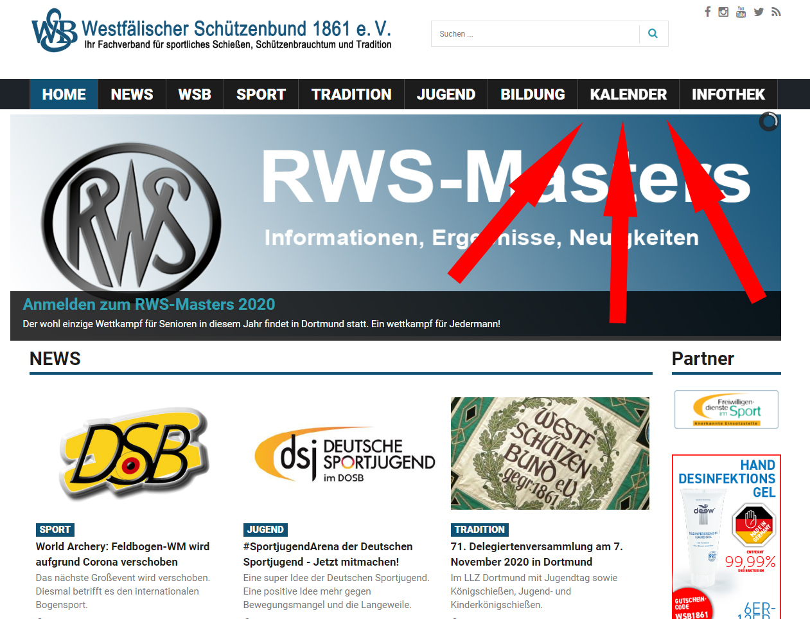
Task: Open the BILDUNG menu item
Action: tap(533, 94)
